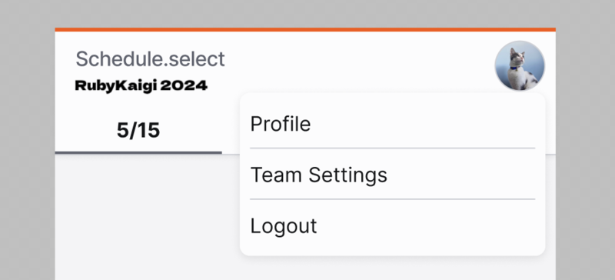Viewport: 615px width, 280px height.
Task: Click the cat avatar profile picture
Action: tap(520, 65)
